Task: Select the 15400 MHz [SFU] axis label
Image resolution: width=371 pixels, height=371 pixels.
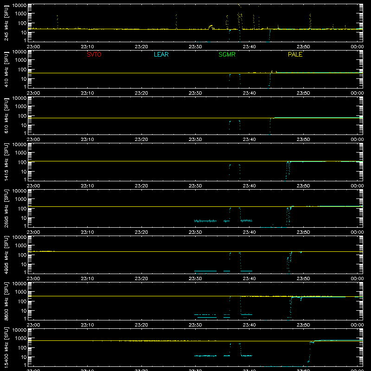Action: pyautogui.click(x=6, y=347)
